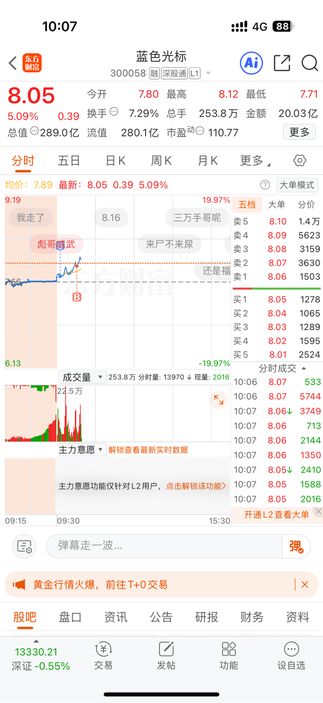
Task: Expand the chart fullscreen arrows icon
Action: coord(219,399)
